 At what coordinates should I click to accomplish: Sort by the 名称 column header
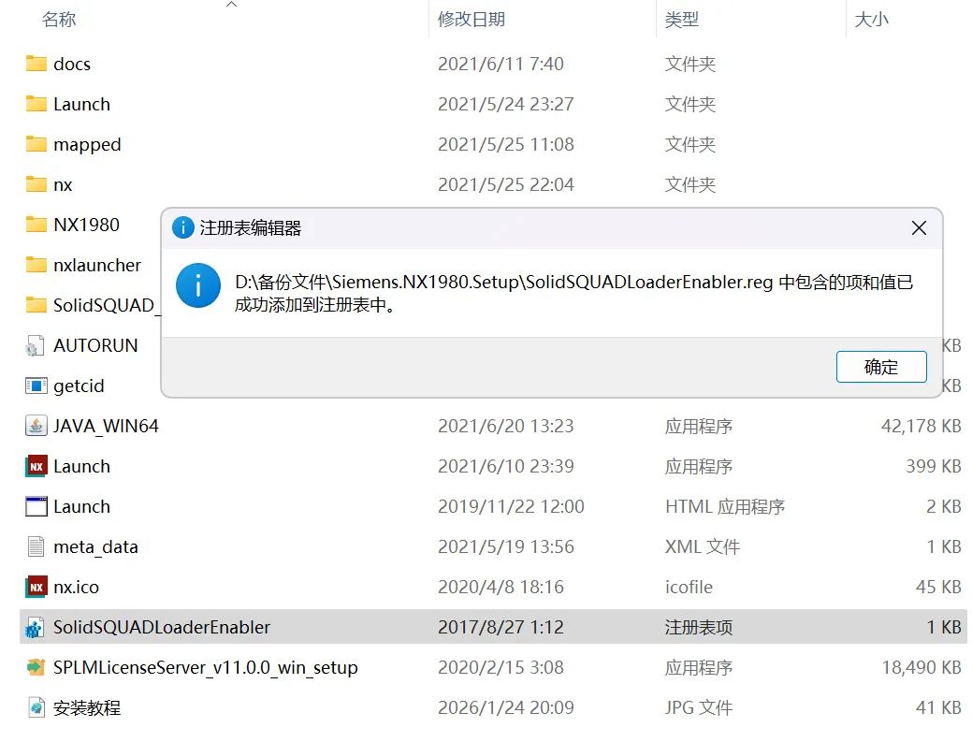click(59, 20)
